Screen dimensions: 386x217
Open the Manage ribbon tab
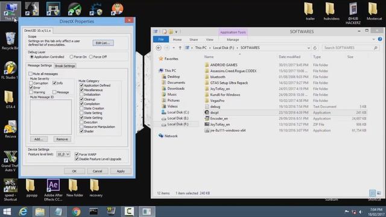tap(233, 39)
